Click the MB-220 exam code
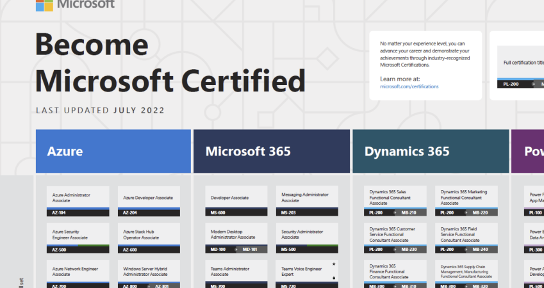The image size is (544, 288). (x=480, y=212)
